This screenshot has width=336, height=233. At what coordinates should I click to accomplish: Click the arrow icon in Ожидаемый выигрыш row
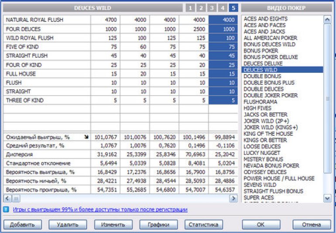(86, 137)
